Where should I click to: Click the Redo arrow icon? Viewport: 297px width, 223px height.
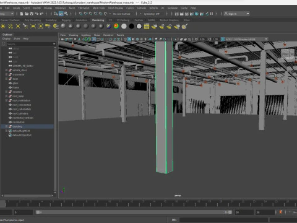(x=41, y=14)
